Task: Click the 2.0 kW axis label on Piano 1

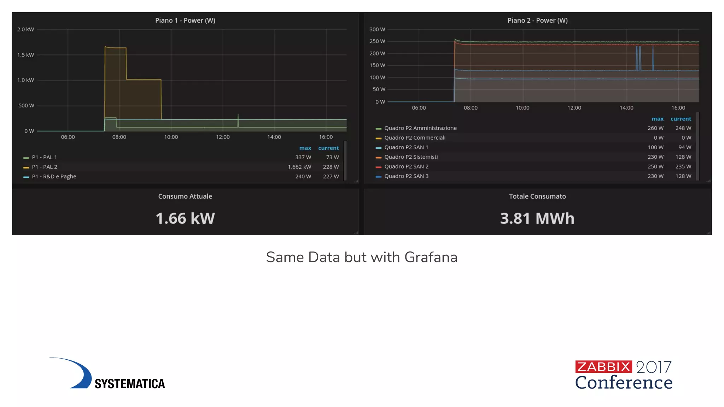Action: click(25, 29)
